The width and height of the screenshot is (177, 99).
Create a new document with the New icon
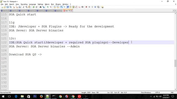point(2,7)
